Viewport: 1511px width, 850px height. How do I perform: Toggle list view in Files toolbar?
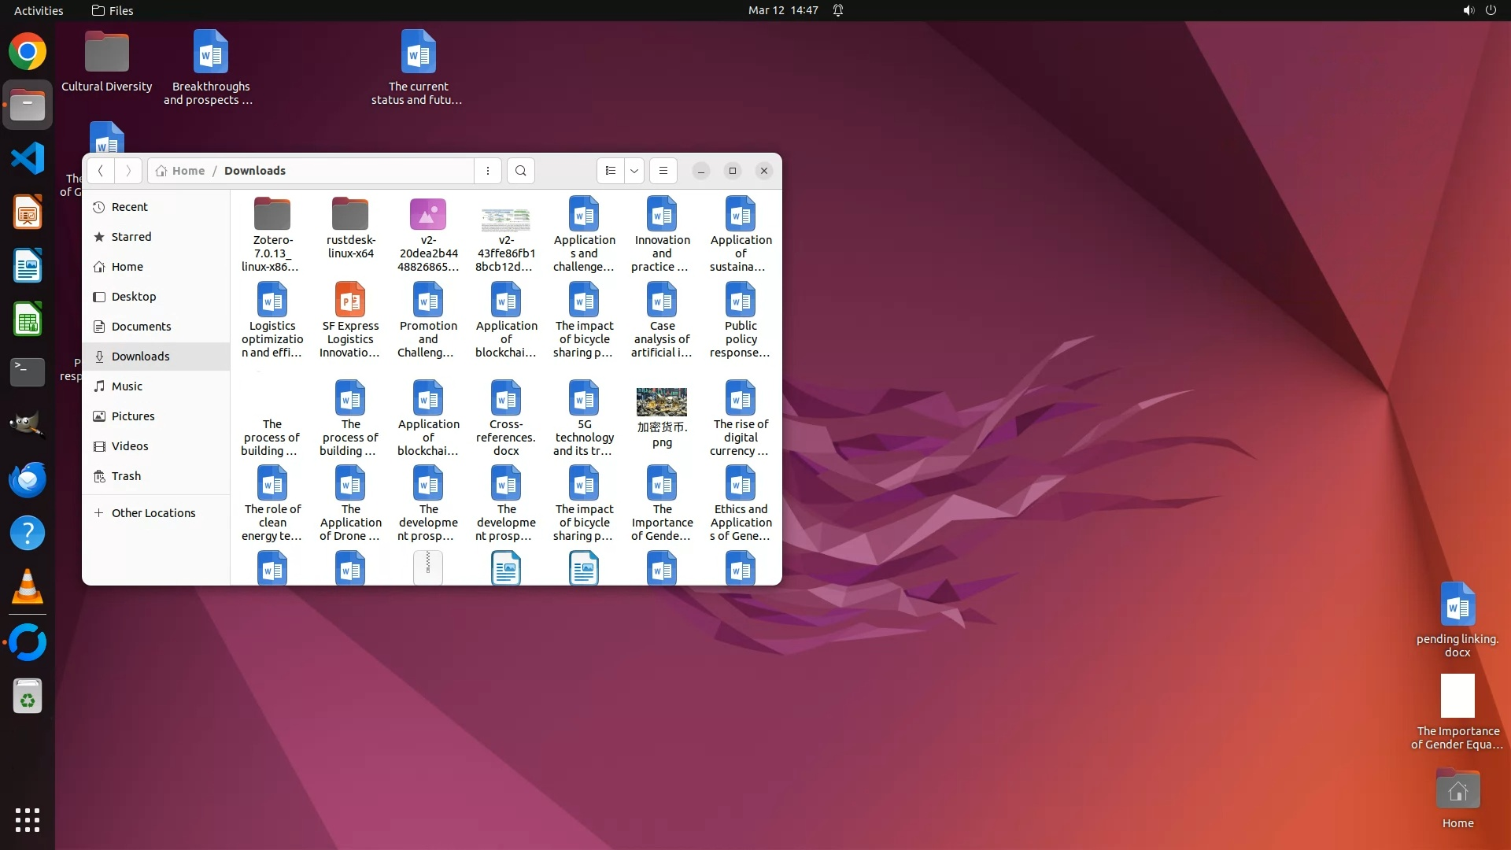click(x=611, y=171)
